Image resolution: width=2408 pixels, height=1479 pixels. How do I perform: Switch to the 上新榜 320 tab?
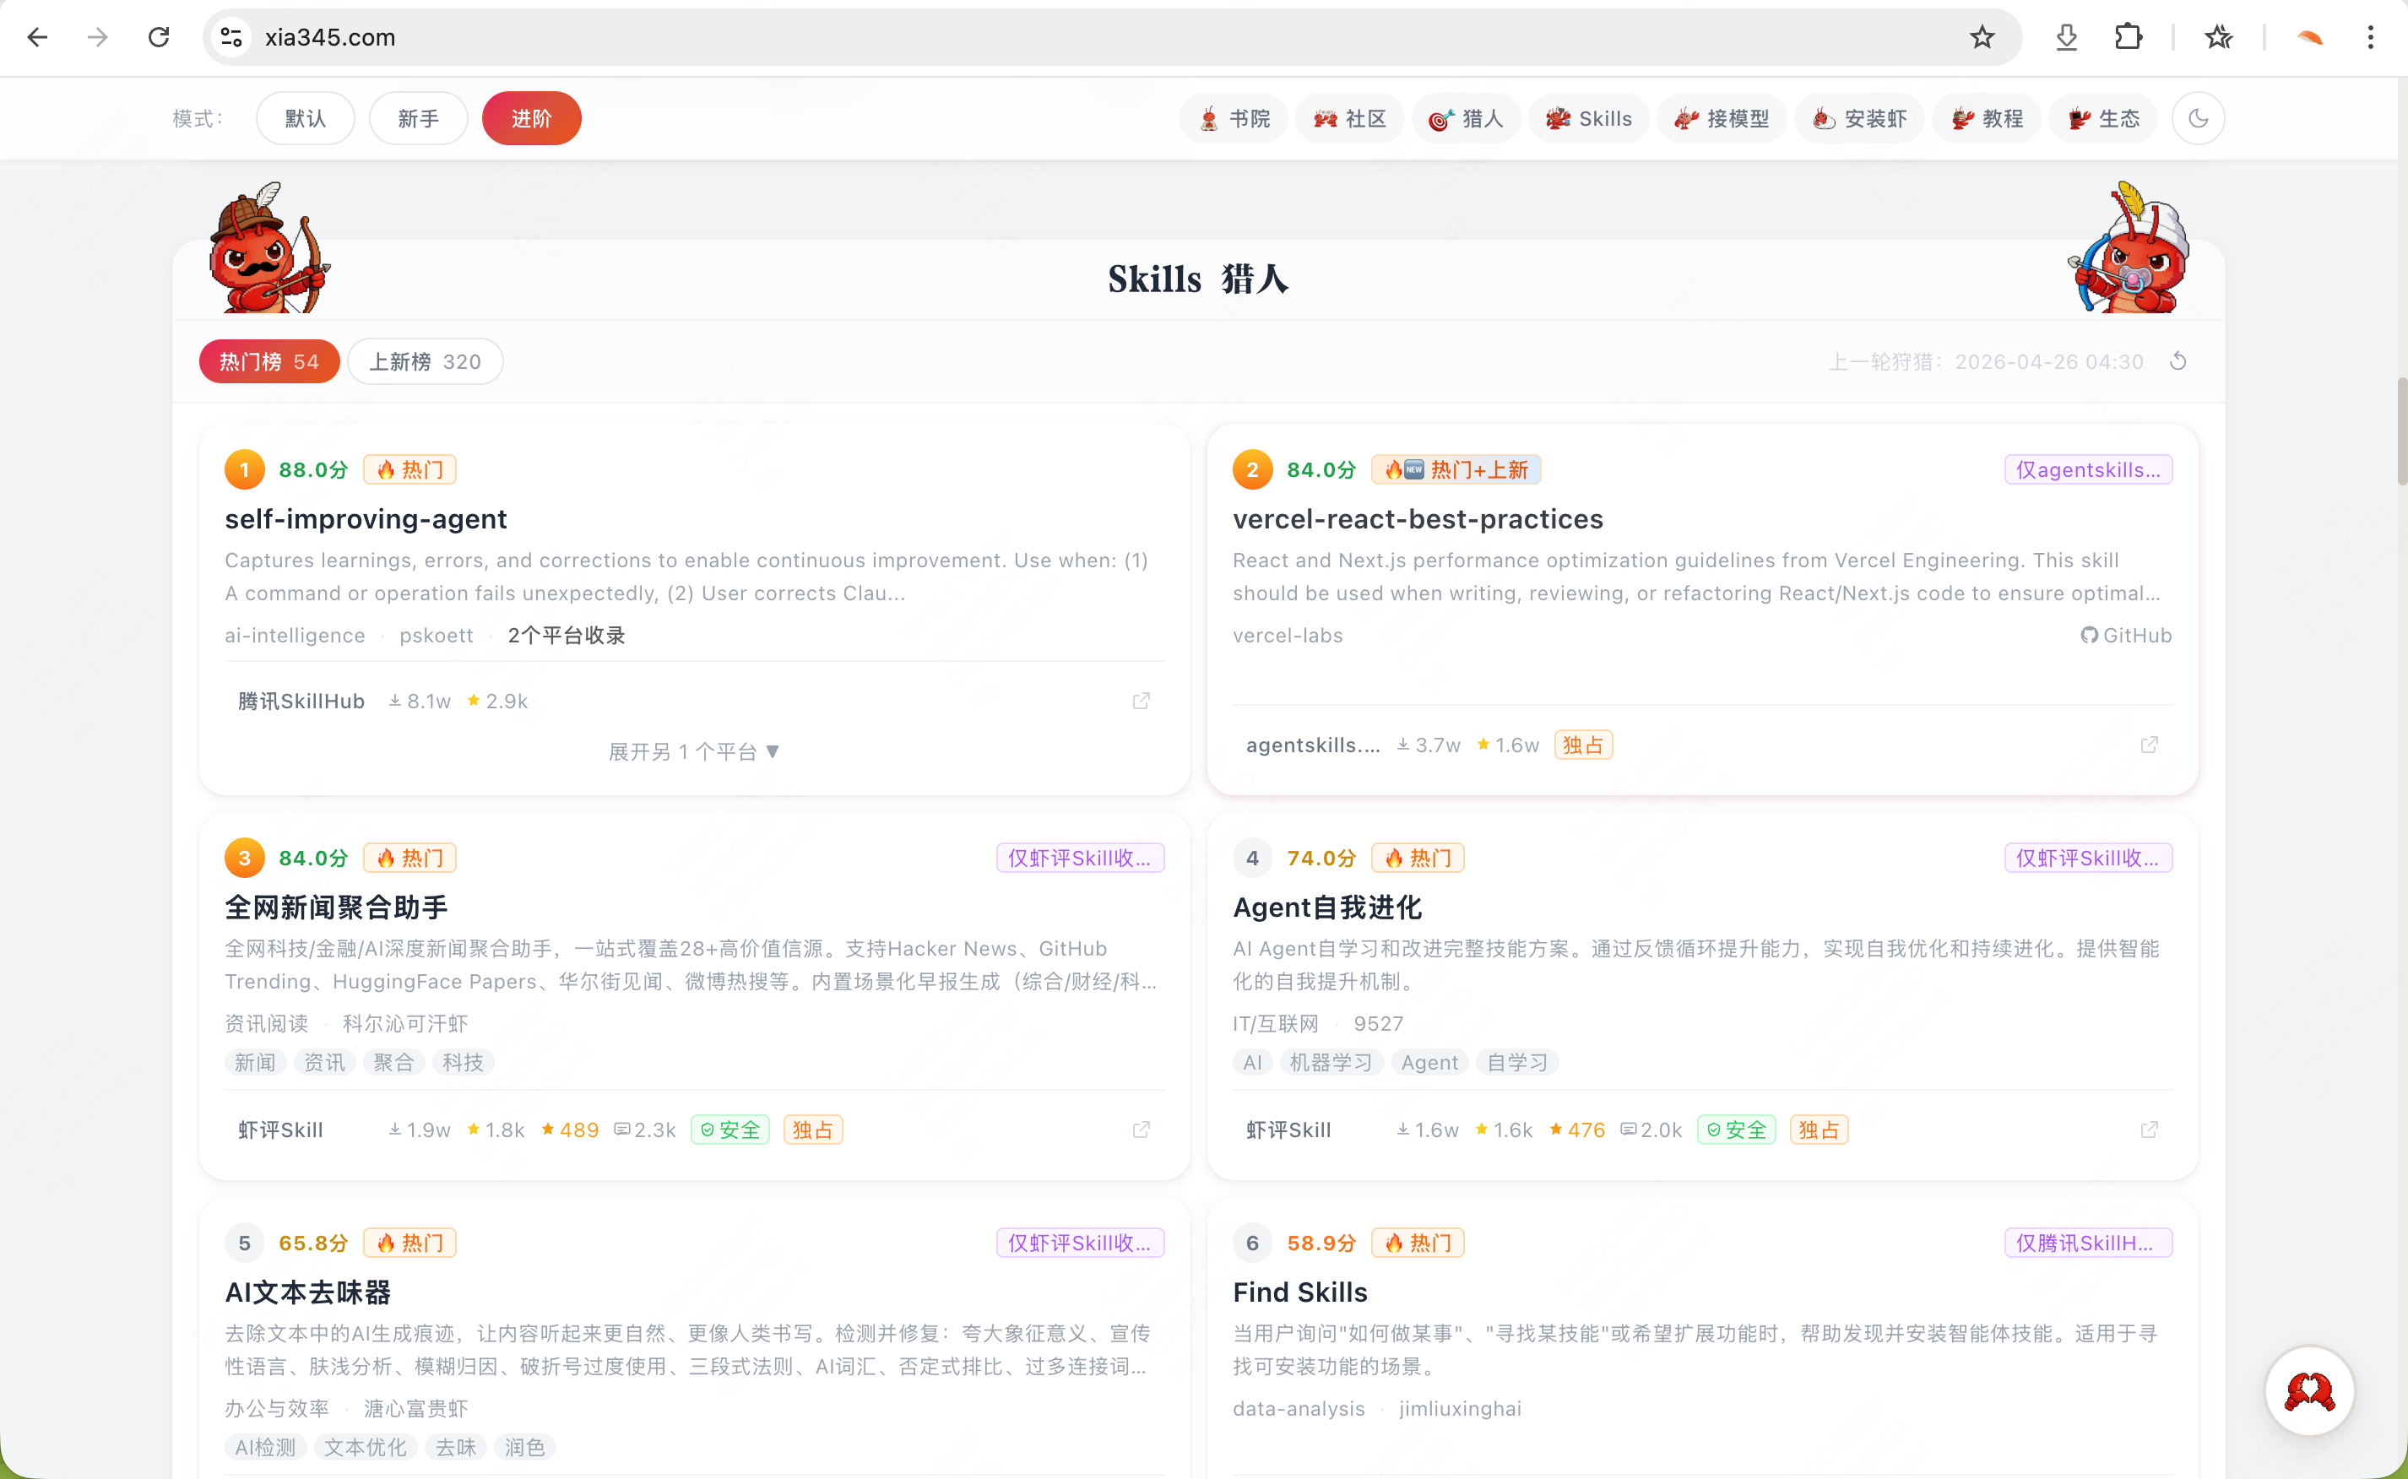coord(426,362)
